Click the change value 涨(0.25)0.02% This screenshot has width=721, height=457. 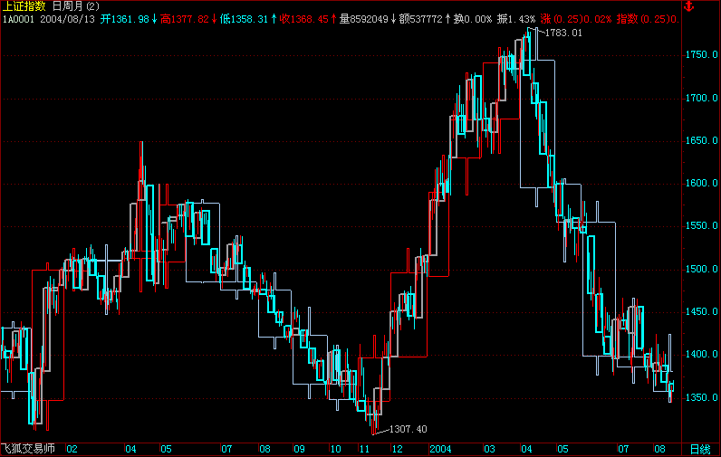576,19
